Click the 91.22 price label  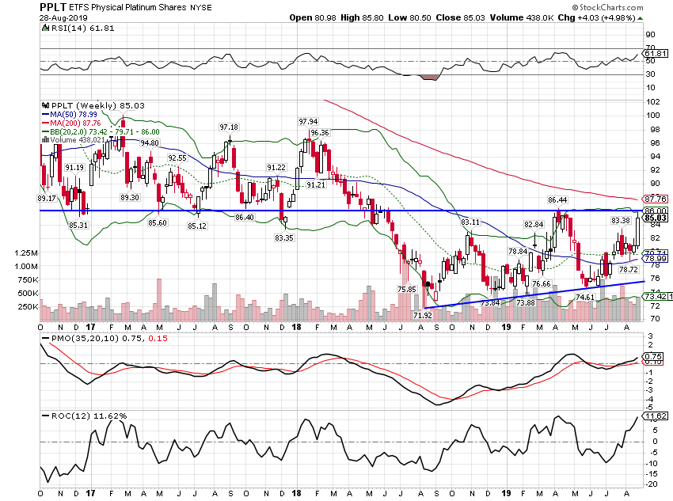point(276,168)
